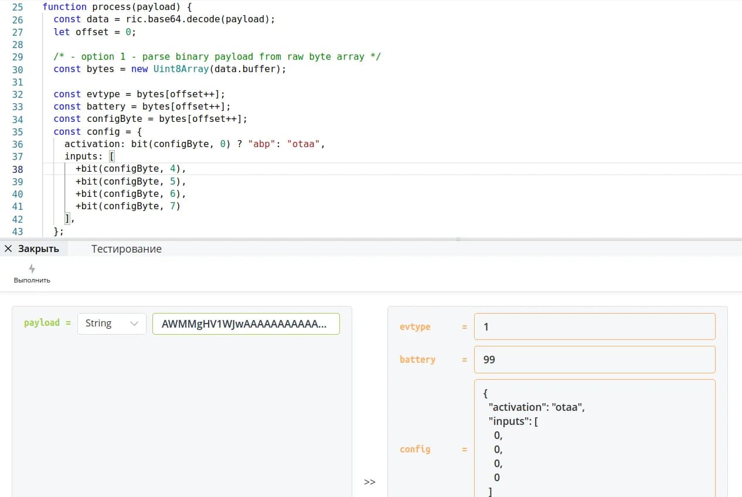The image size is (742, 497).
Task: Click the orange battery output label
Action: tap(417, 360)
